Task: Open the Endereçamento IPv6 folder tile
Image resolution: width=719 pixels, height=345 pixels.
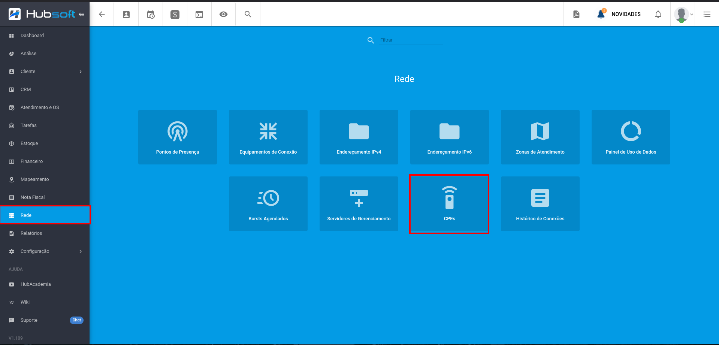Action: 450,137
